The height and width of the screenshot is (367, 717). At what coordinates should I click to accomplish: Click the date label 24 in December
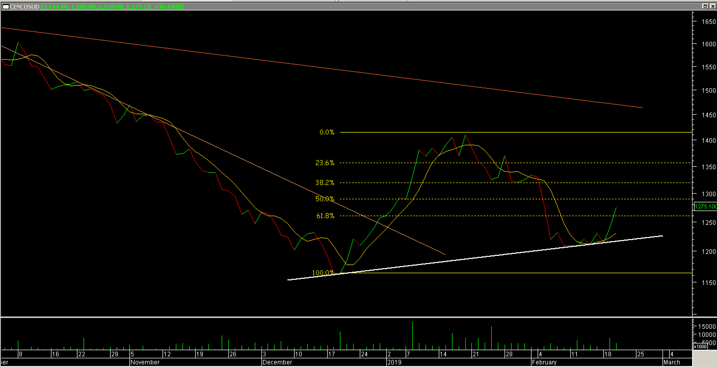tap(364, 354)
